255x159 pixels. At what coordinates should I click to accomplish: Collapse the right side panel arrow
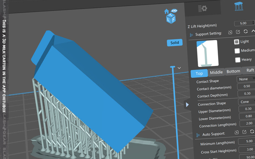click(x=187, y=104)
